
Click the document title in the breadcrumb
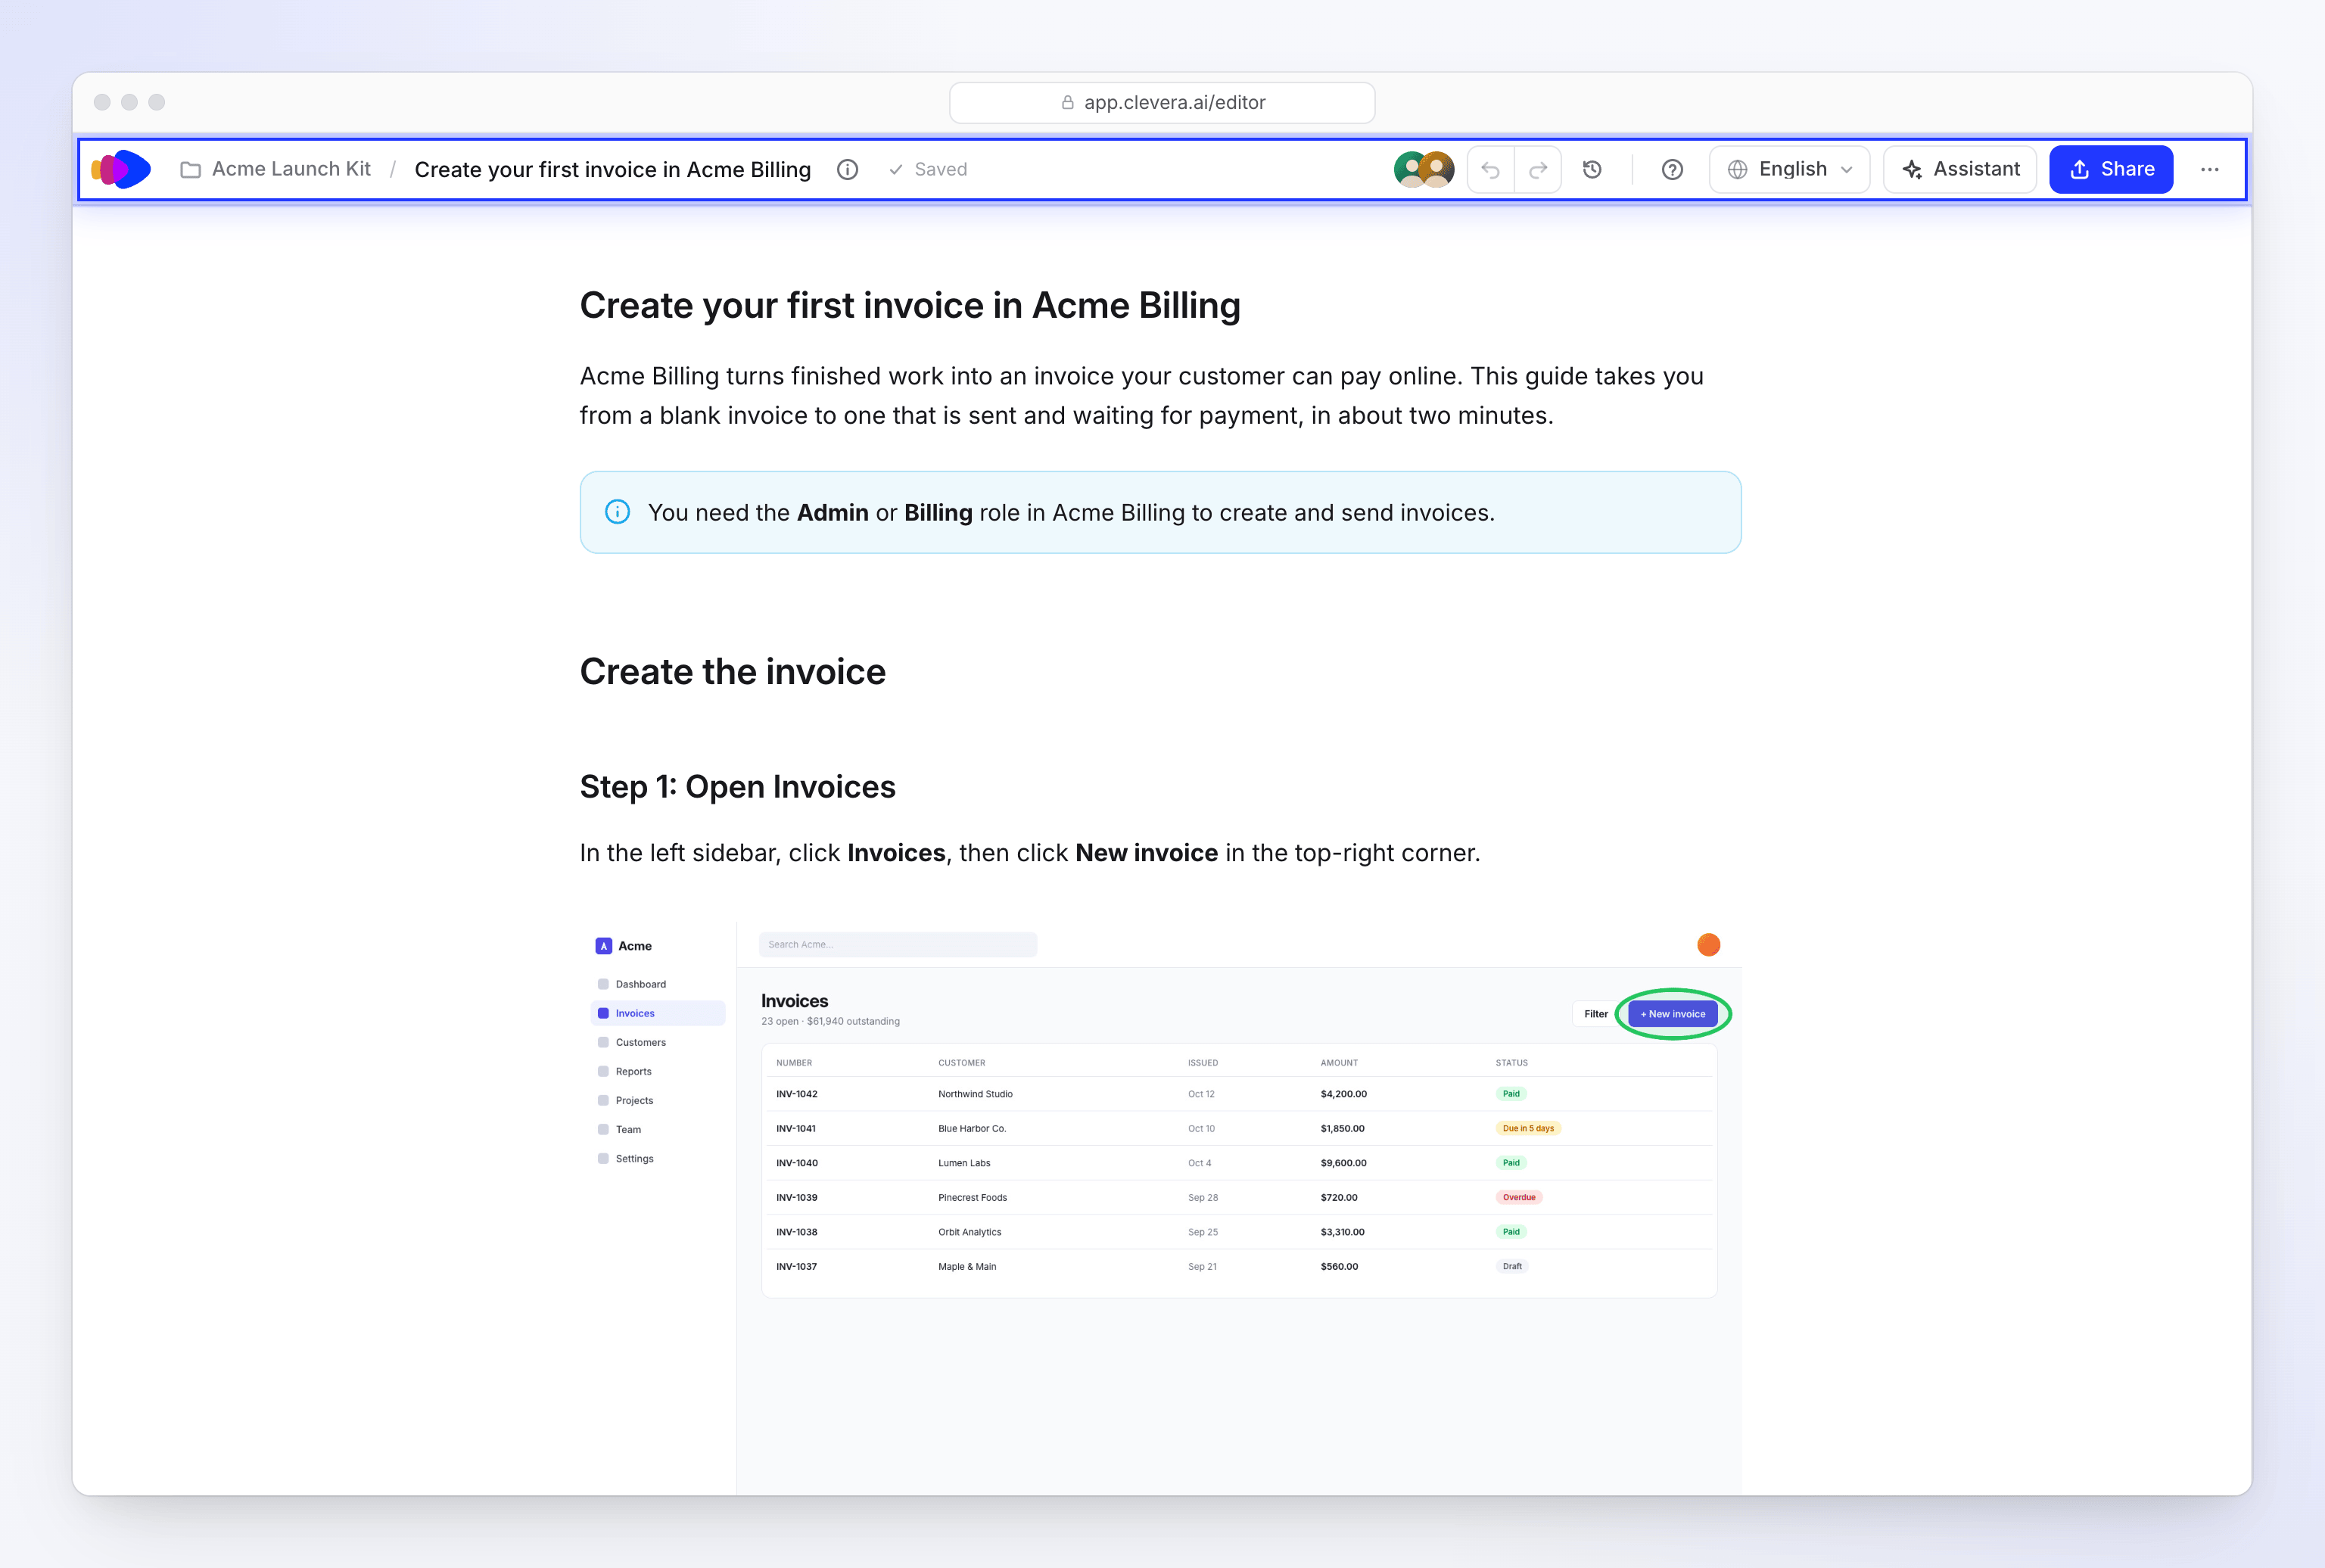[x=612, y=169]
